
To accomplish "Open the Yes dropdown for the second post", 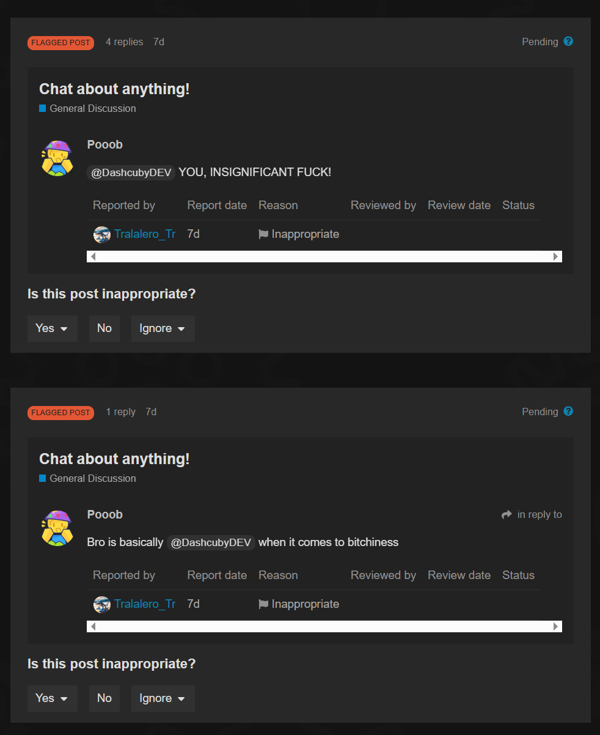I will click(53, 698).
